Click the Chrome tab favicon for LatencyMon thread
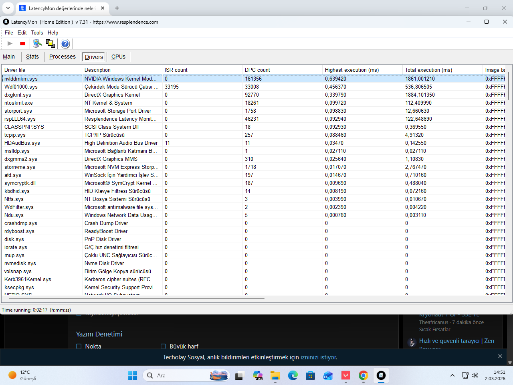The width and height of the screenshot is (513, 385). pyautogui.click(x=22, y=8)
